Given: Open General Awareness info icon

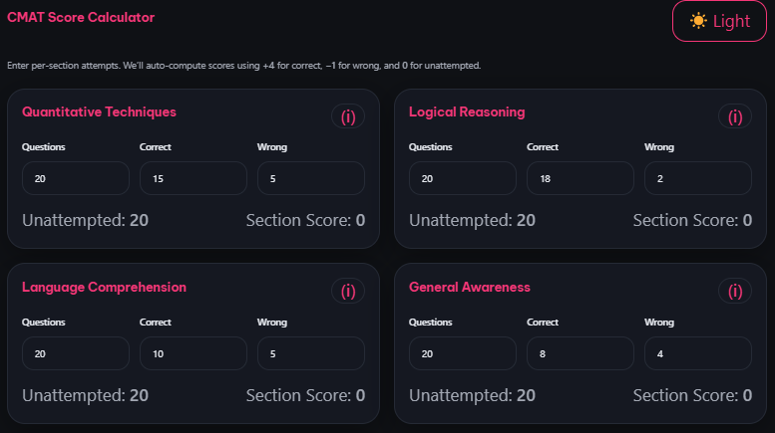Looking at the screenshot, I should (x=735, y=292).
